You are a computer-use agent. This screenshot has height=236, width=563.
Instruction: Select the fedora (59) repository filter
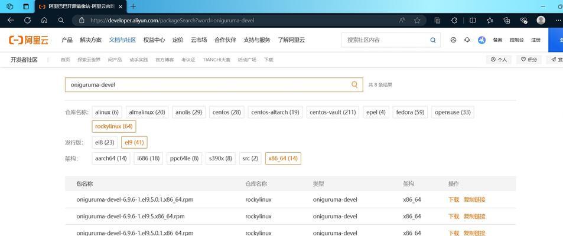point(410,112)
